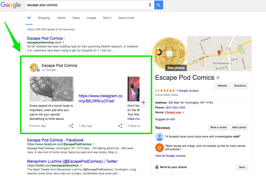The width and height of the screenshot is (266, 176).
Task: Activate voice search microphone icon
Action: (150, 5)
